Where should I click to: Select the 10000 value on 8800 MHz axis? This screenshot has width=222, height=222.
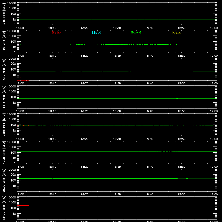pyautogui.click(x=12, y=170)
